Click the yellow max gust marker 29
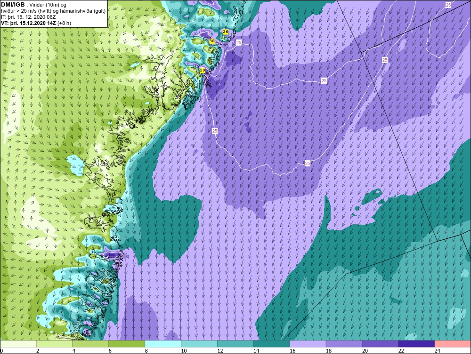471x354 pixels. click(x=203, y=70)
